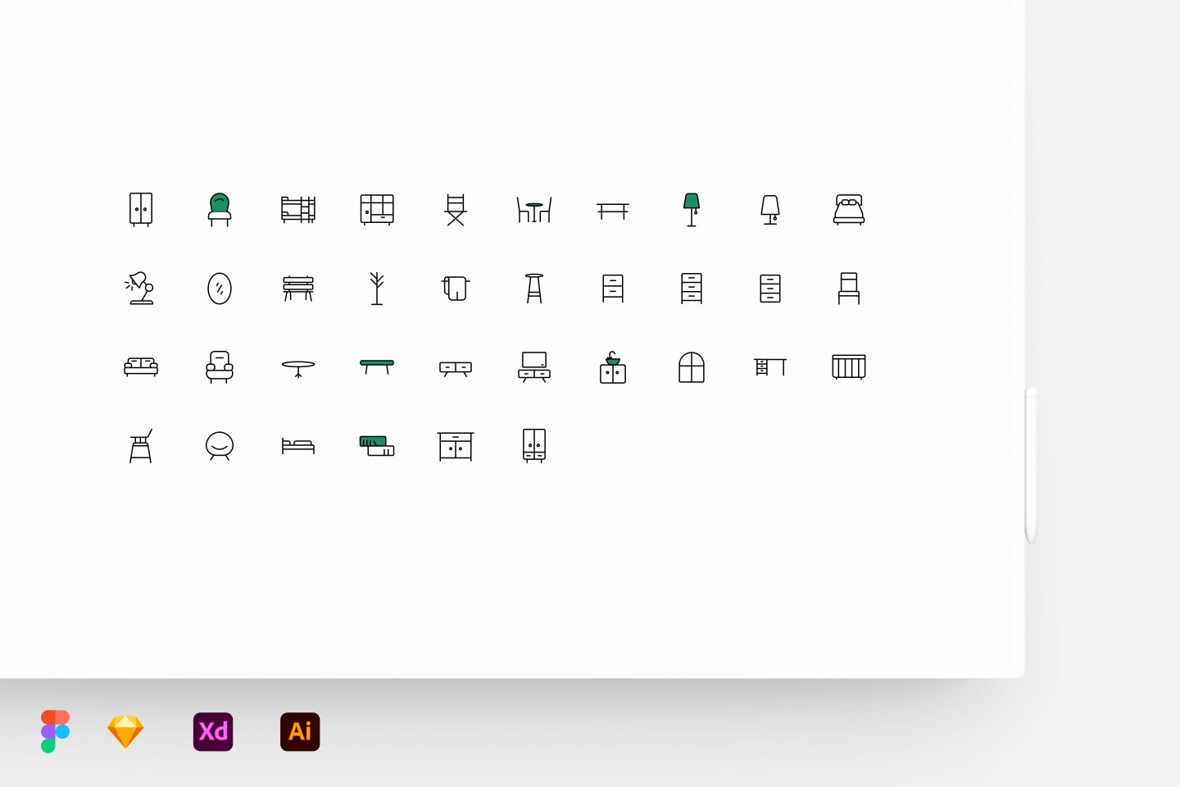The height and width of the screenshot is (787, 1180).
Task: Click the adjustable desk lamp icon
Action: click(x=140, y=288)
